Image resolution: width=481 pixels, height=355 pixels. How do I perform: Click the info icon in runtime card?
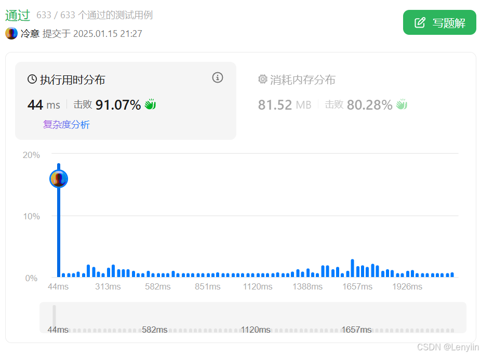click(218, 77)
